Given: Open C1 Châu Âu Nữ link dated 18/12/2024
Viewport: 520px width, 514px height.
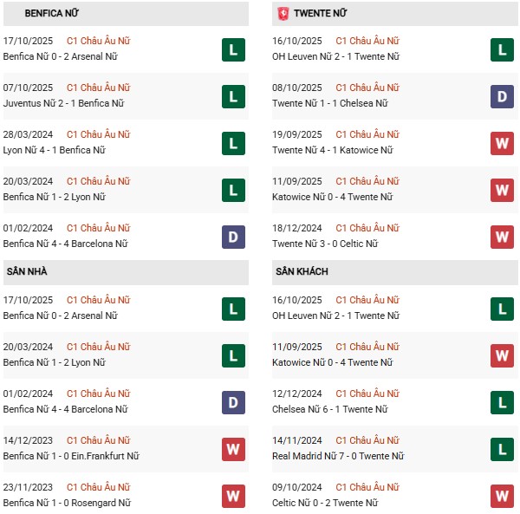Looking at the screenshot, I should [367, 228].
